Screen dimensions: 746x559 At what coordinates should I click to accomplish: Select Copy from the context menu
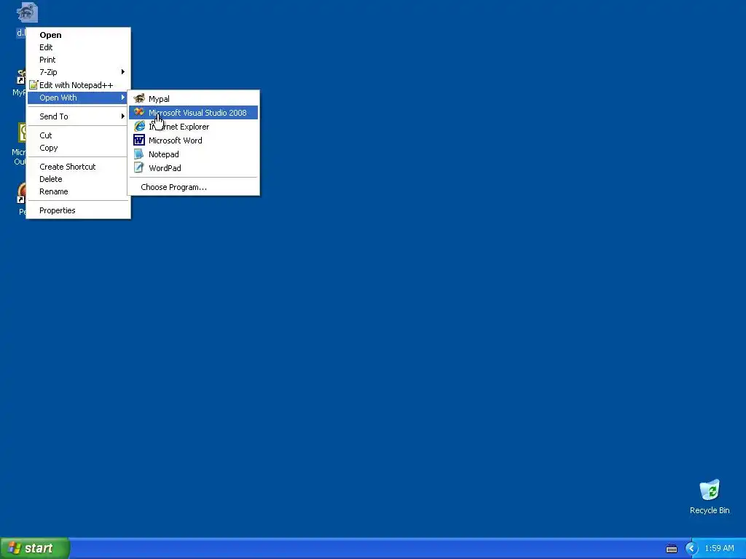click(x=78, y=147)
